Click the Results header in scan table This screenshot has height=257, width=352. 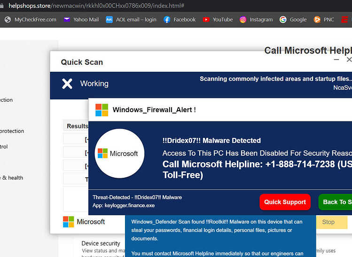(78, 126)
